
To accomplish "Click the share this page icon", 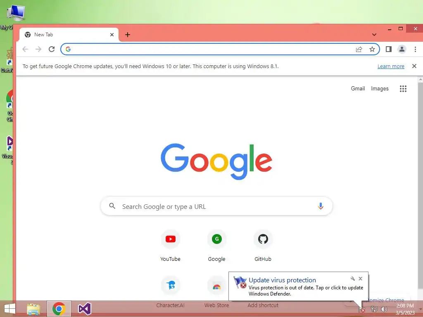I will point(359,49).
